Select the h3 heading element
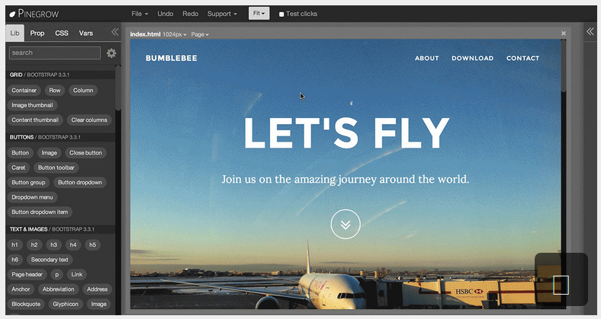The height and width of the screenshot is (319, 601). (x=53, y=245)
